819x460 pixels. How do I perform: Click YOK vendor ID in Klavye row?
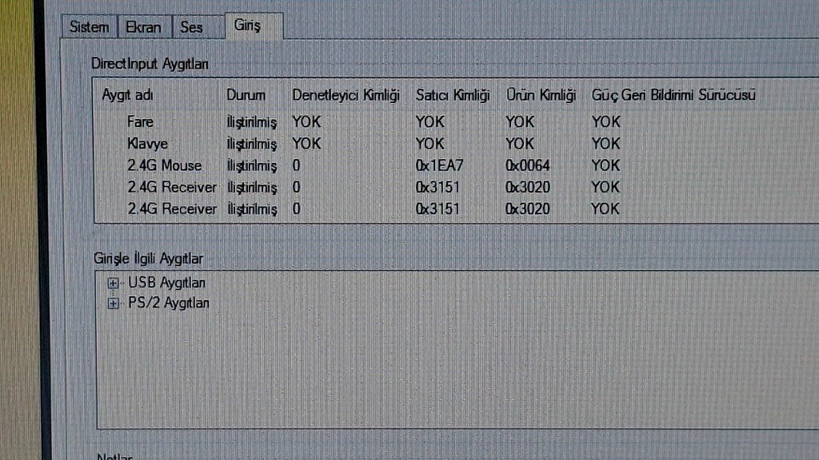click(x=429, y=144)
